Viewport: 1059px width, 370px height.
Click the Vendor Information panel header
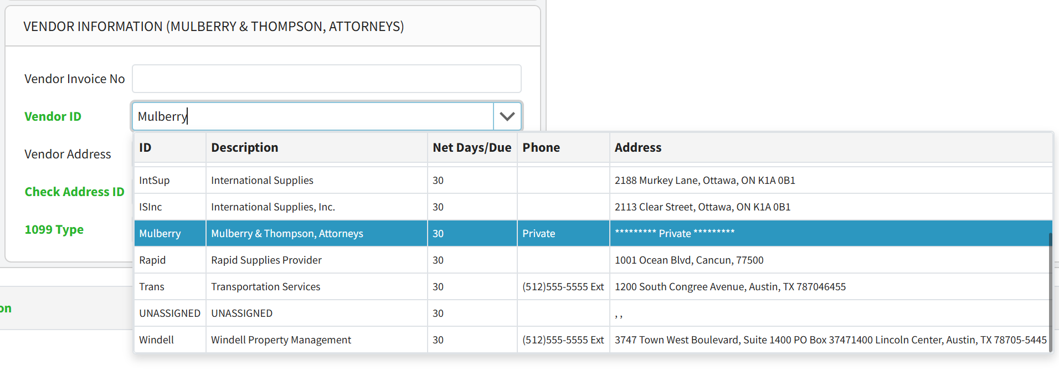[x=214, y=27]
